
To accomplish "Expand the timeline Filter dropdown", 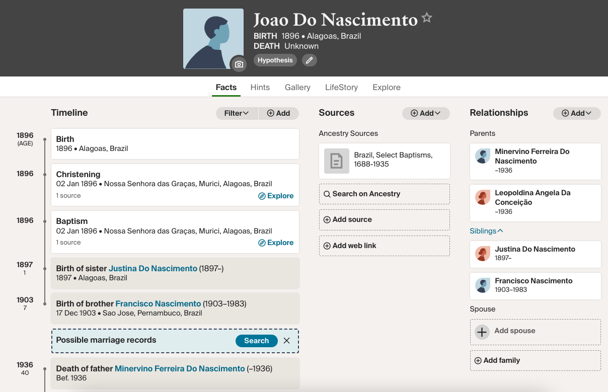I will 237,113.
